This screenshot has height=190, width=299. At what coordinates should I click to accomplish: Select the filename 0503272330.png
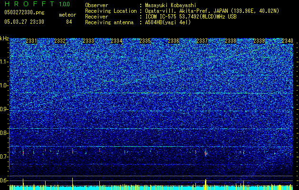(24, 12)
